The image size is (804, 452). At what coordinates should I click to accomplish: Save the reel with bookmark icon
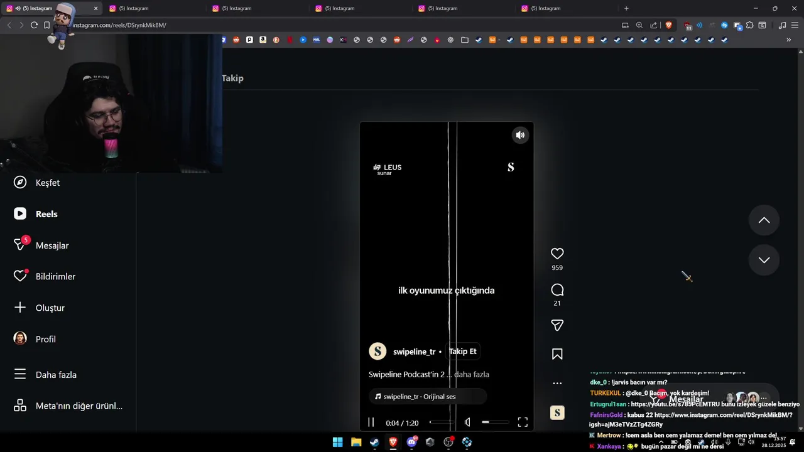[x=557, y=354]
